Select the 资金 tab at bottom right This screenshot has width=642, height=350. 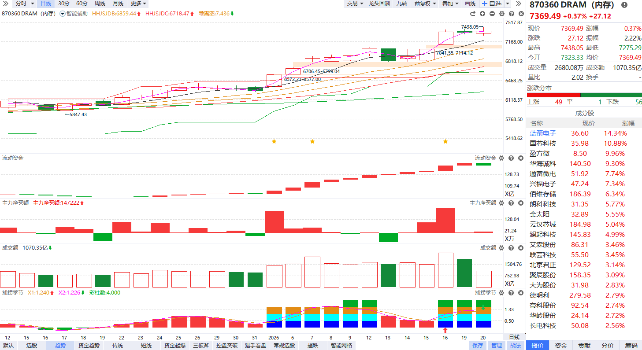(x=560, y=346)
